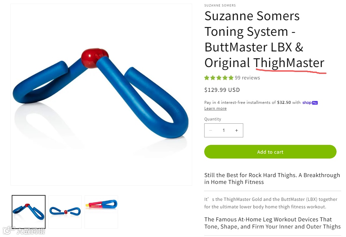Click the product title mentioning Original ThighMaster
Screen dimensions: 346x237
point(264,39)
